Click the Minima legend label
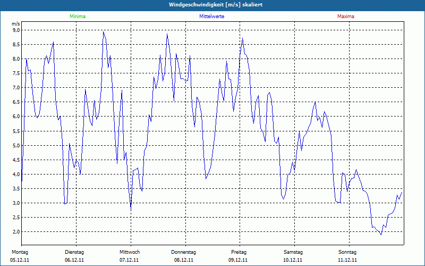 [78, 16]
